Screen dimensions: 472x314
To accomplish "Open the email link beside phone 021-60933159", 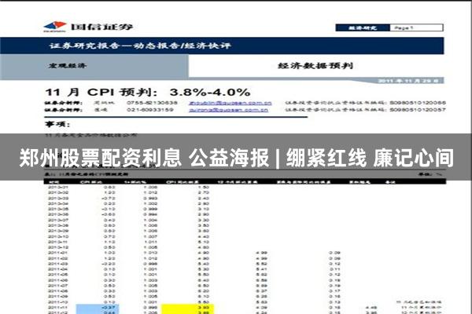I will point(228,110).
